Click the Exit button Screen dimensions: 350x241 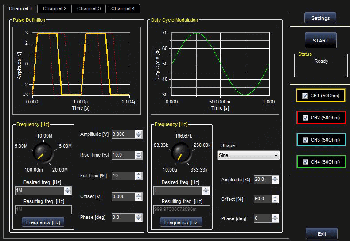coord(322,234)
